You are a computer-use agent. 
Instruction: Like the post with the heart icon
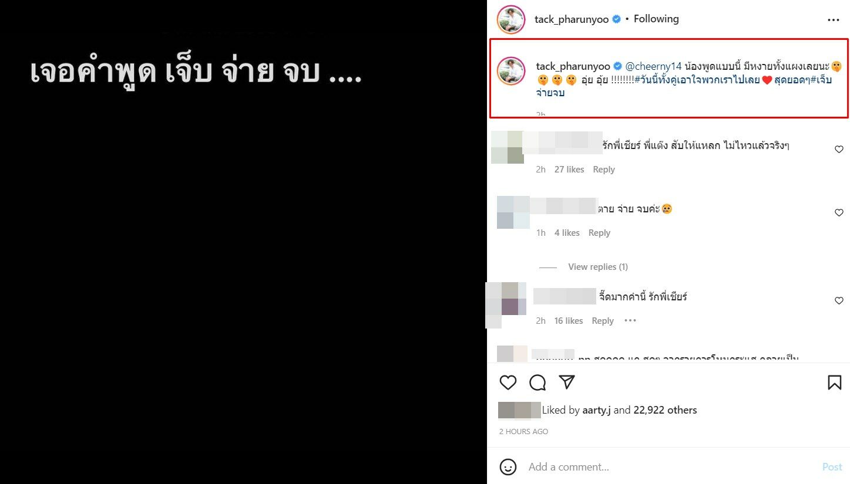click(x=508, y=383)
